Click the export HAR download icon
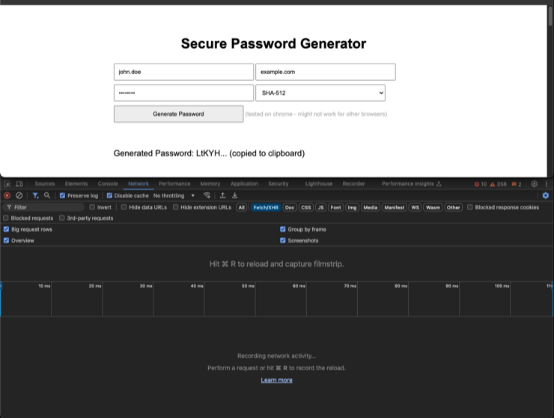This screenshot has width=554, height=418. (x=235, y=195)
